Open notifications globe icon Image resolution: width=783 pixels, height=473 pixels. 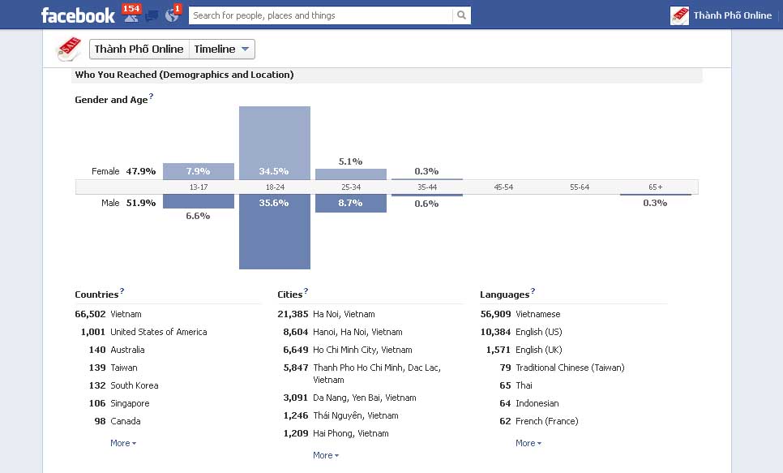point(171,15)
